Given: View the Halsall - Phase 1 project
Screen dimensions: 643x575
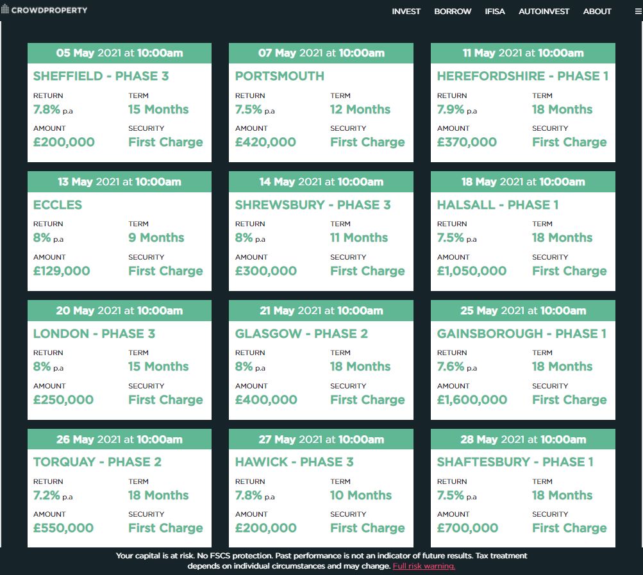Looking at the screenshot, I should tap(497, 204).
